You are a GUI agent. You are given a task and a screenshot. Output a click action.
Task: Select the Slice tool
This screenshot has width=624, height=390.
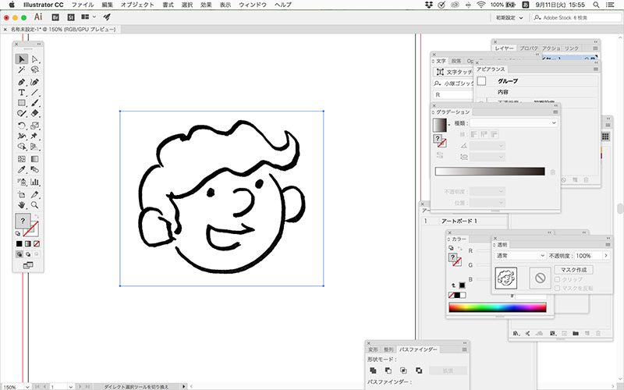(34, 194)
